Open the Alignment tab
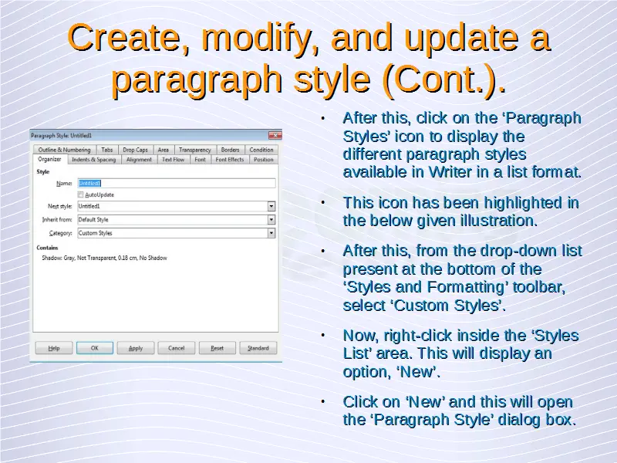617x463 pixels. 139,160
